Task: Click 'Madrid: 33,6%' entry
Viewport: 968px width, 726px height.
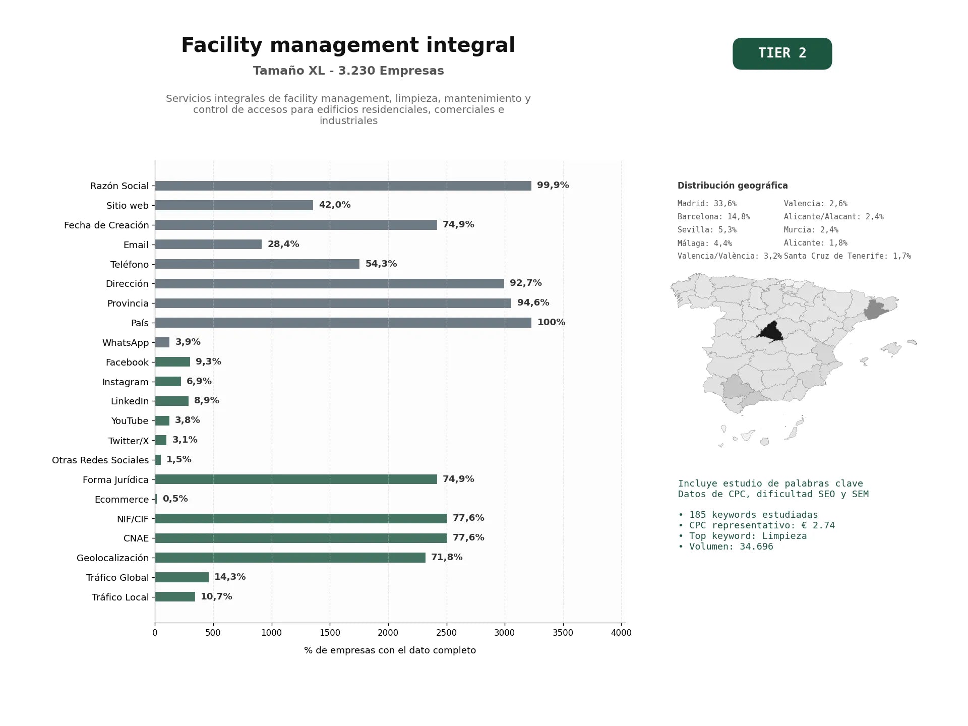Action: click(707, 204)
